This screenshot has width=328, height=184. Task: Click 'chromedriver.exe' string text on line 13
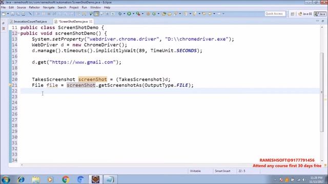(x=203, y=39)
